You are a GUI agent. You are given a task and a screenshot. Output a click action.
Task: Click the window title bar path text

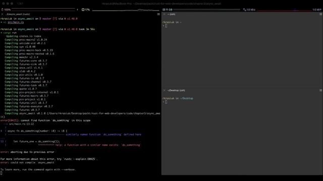pyautogui.click(x=161, y=4)
